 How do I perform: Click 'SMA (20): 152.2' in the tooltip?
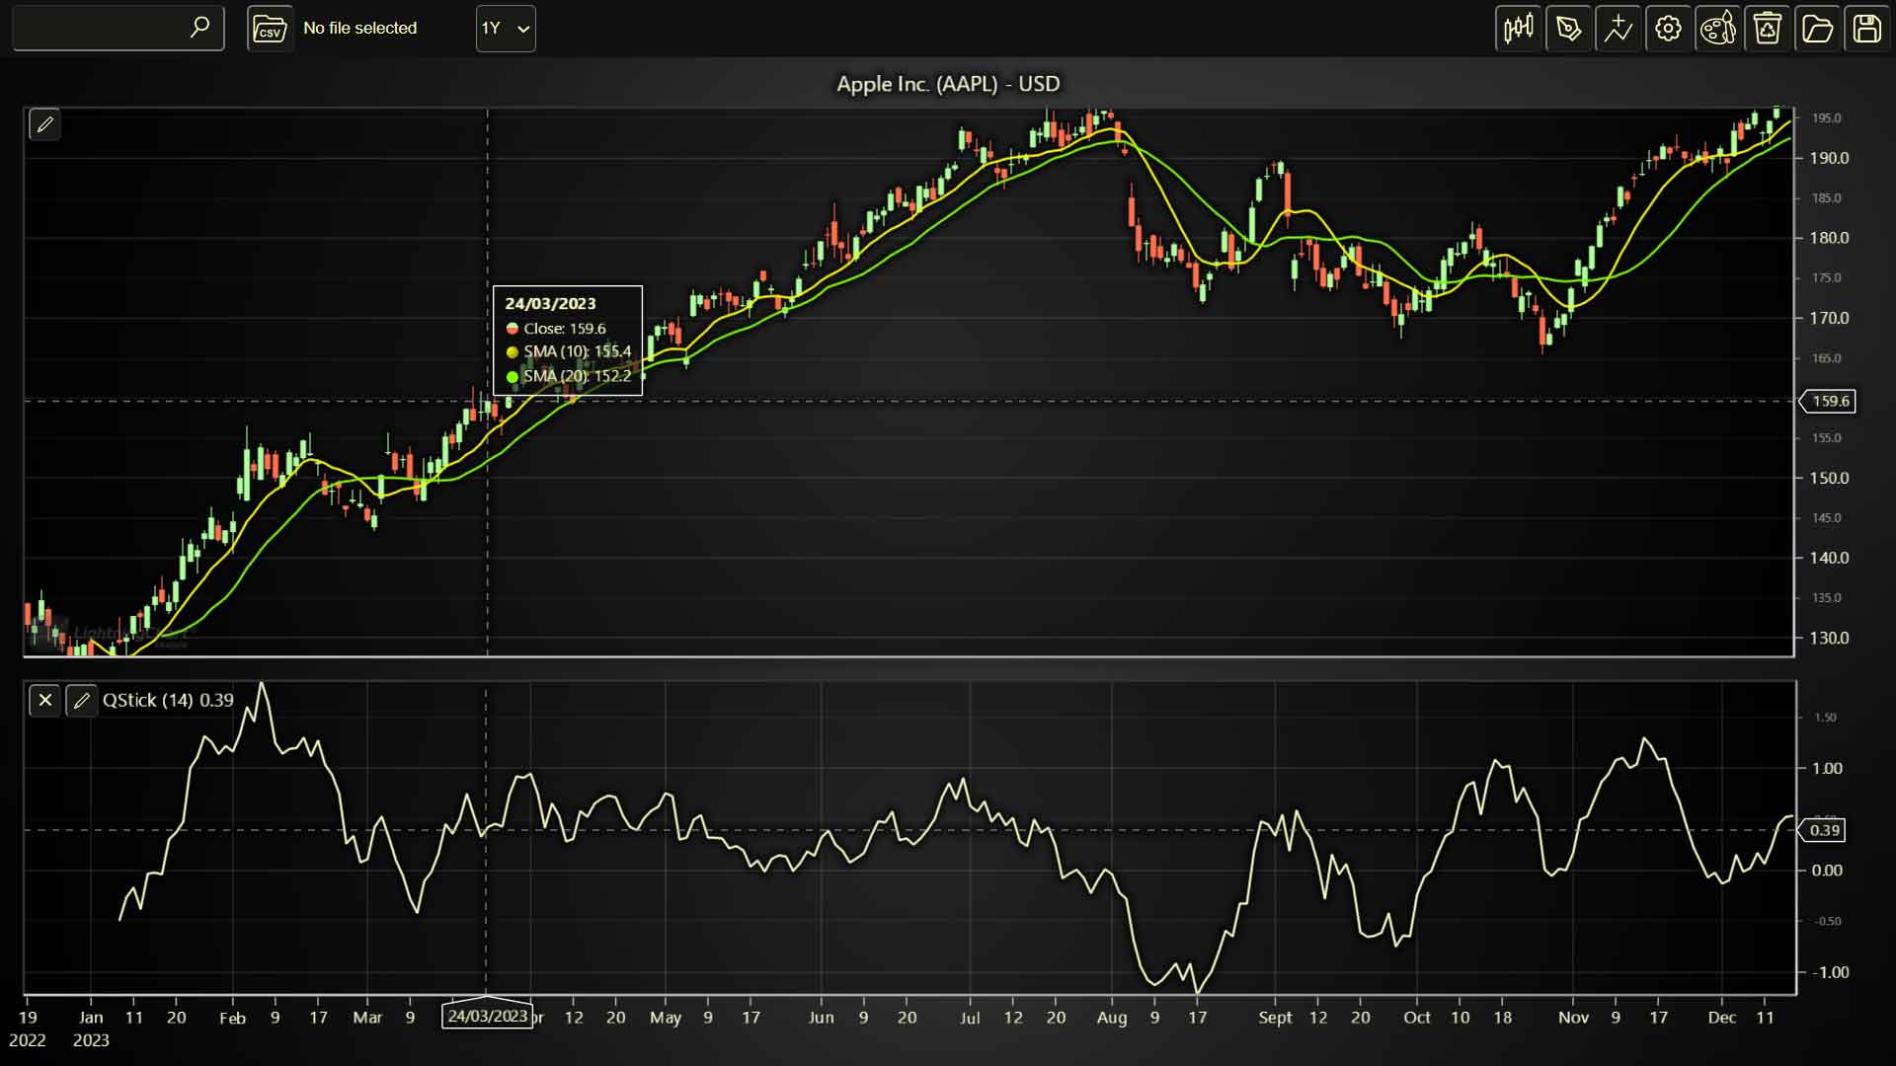coord(577,376)
